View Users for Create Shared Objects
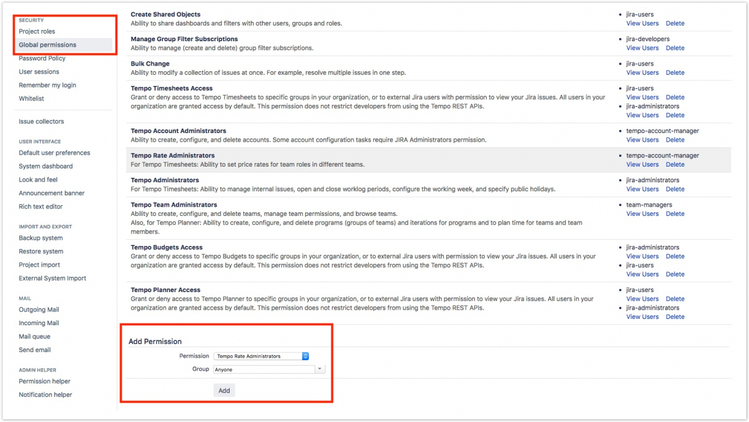Image resolution: width=749 pixels, height=422 pixels. pyautogui.click(x=642, y=23)
